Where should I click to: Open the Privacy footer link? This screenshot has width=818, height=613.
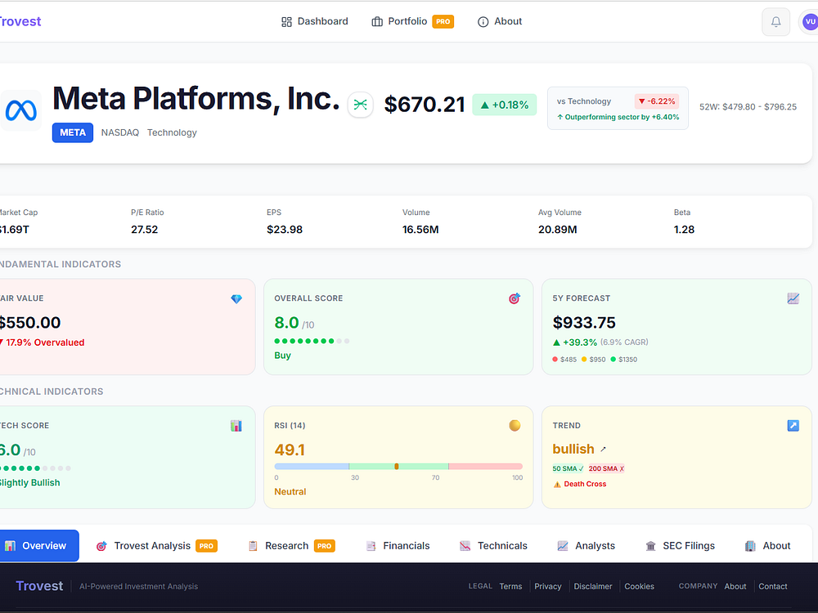click(547, 586)
